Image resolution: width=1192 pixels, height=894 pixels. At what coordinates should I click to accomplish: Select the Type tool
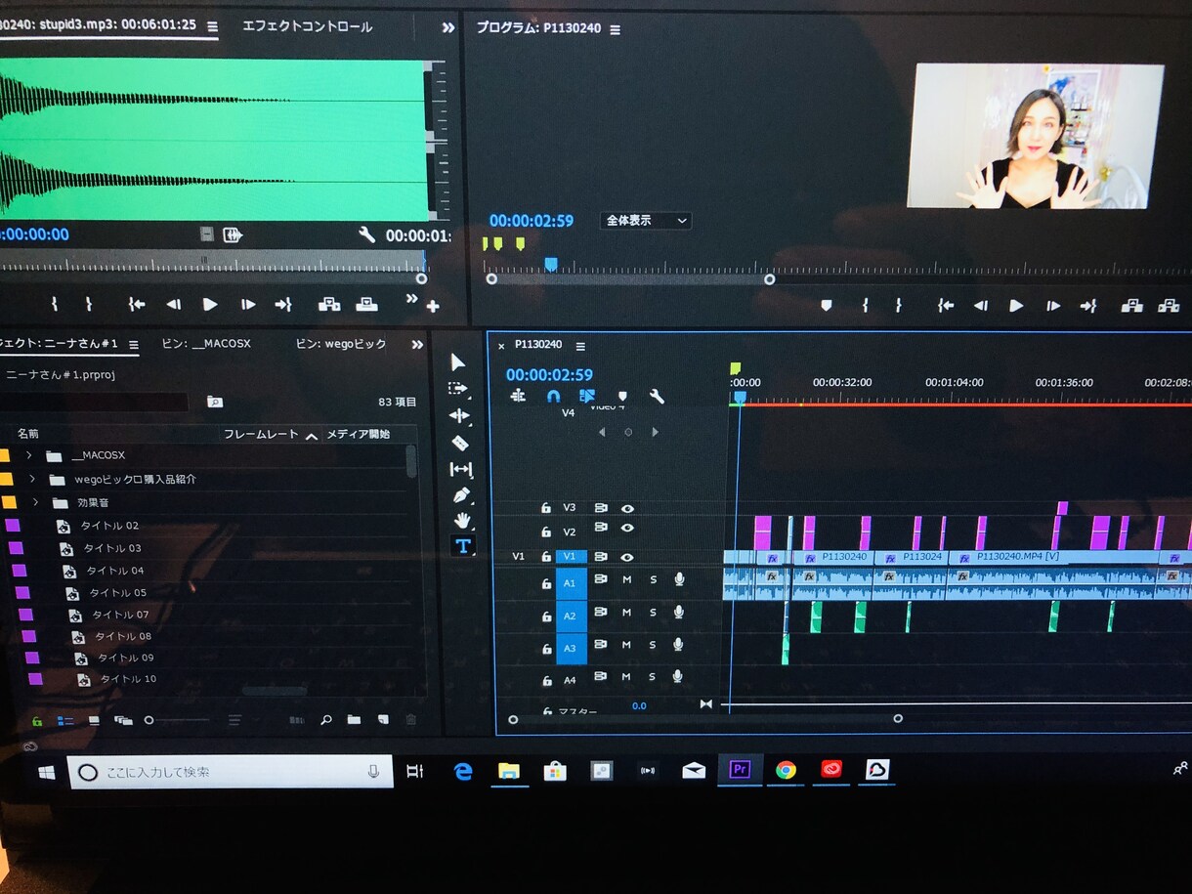(x=463, y=546)
